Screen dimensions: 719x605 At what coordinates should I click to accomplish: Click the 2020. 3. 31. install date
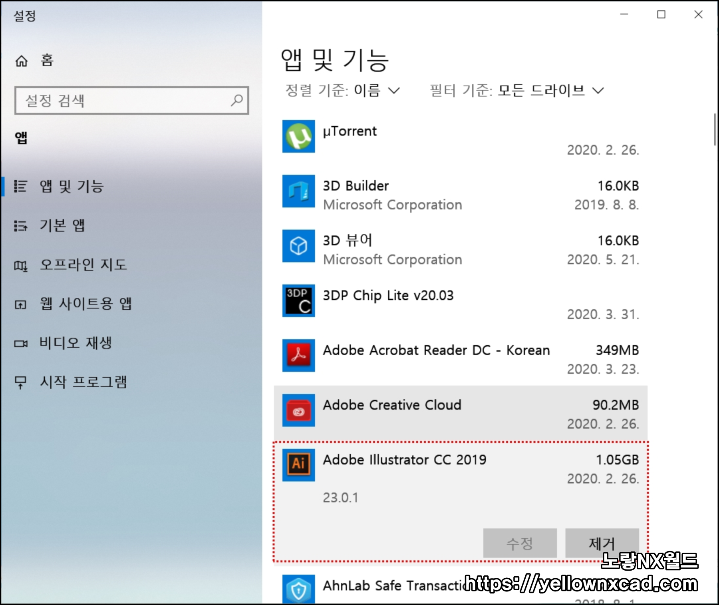coord(603,314)
